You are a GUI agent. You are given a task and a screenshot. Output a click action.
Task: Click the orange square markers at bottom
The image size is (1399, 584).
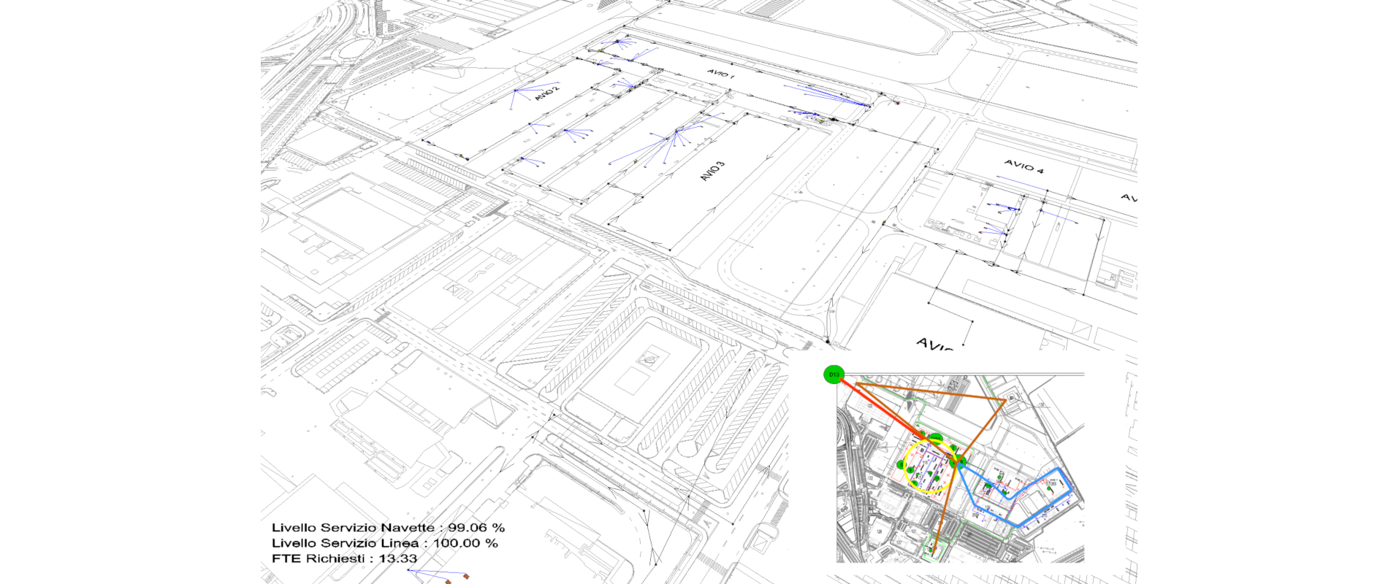tap(457, 579)
